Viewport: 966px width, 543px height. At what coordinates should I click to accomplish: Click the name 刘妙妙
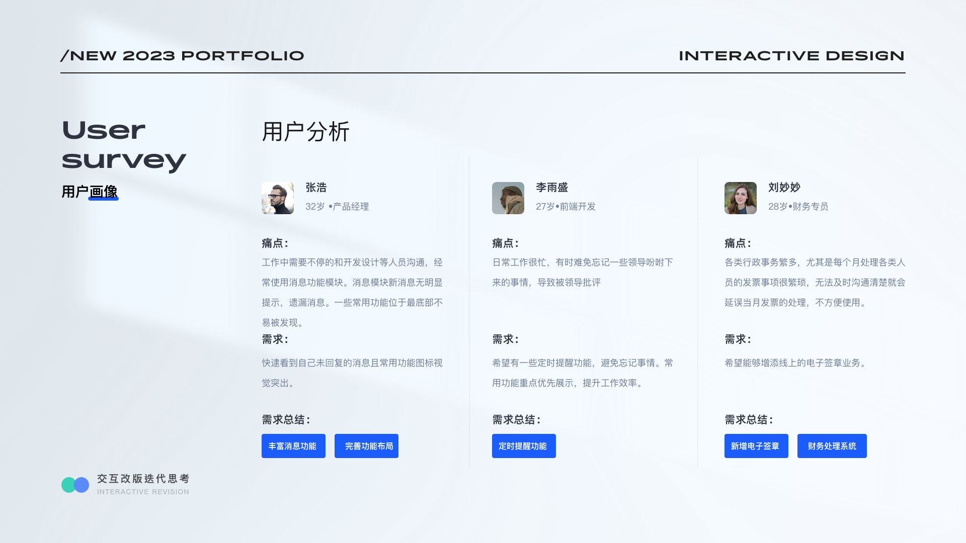pyautogui.click(x=784, y=188)
